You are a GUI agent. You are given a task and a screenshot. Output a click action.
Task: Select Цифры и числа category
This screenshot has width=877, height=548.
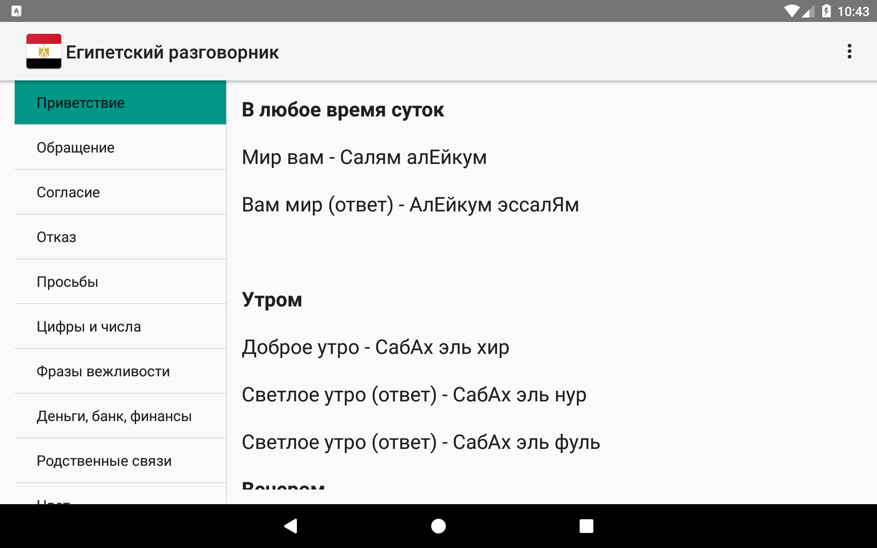120,327
